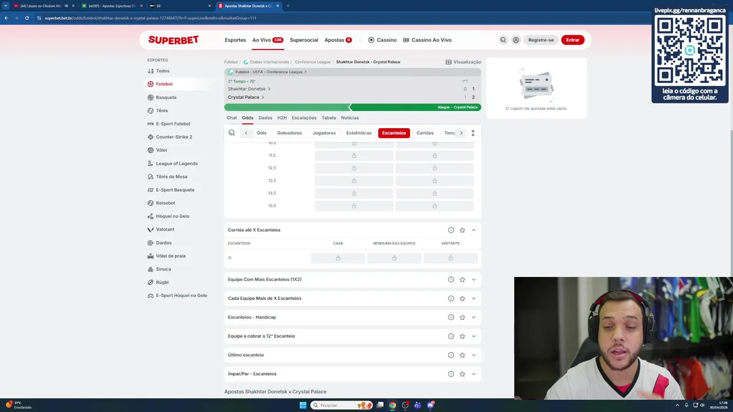This screenshot has width=733, height=412.
Task: Select the Cartões market filter
Action: click(x=425, y=133)
